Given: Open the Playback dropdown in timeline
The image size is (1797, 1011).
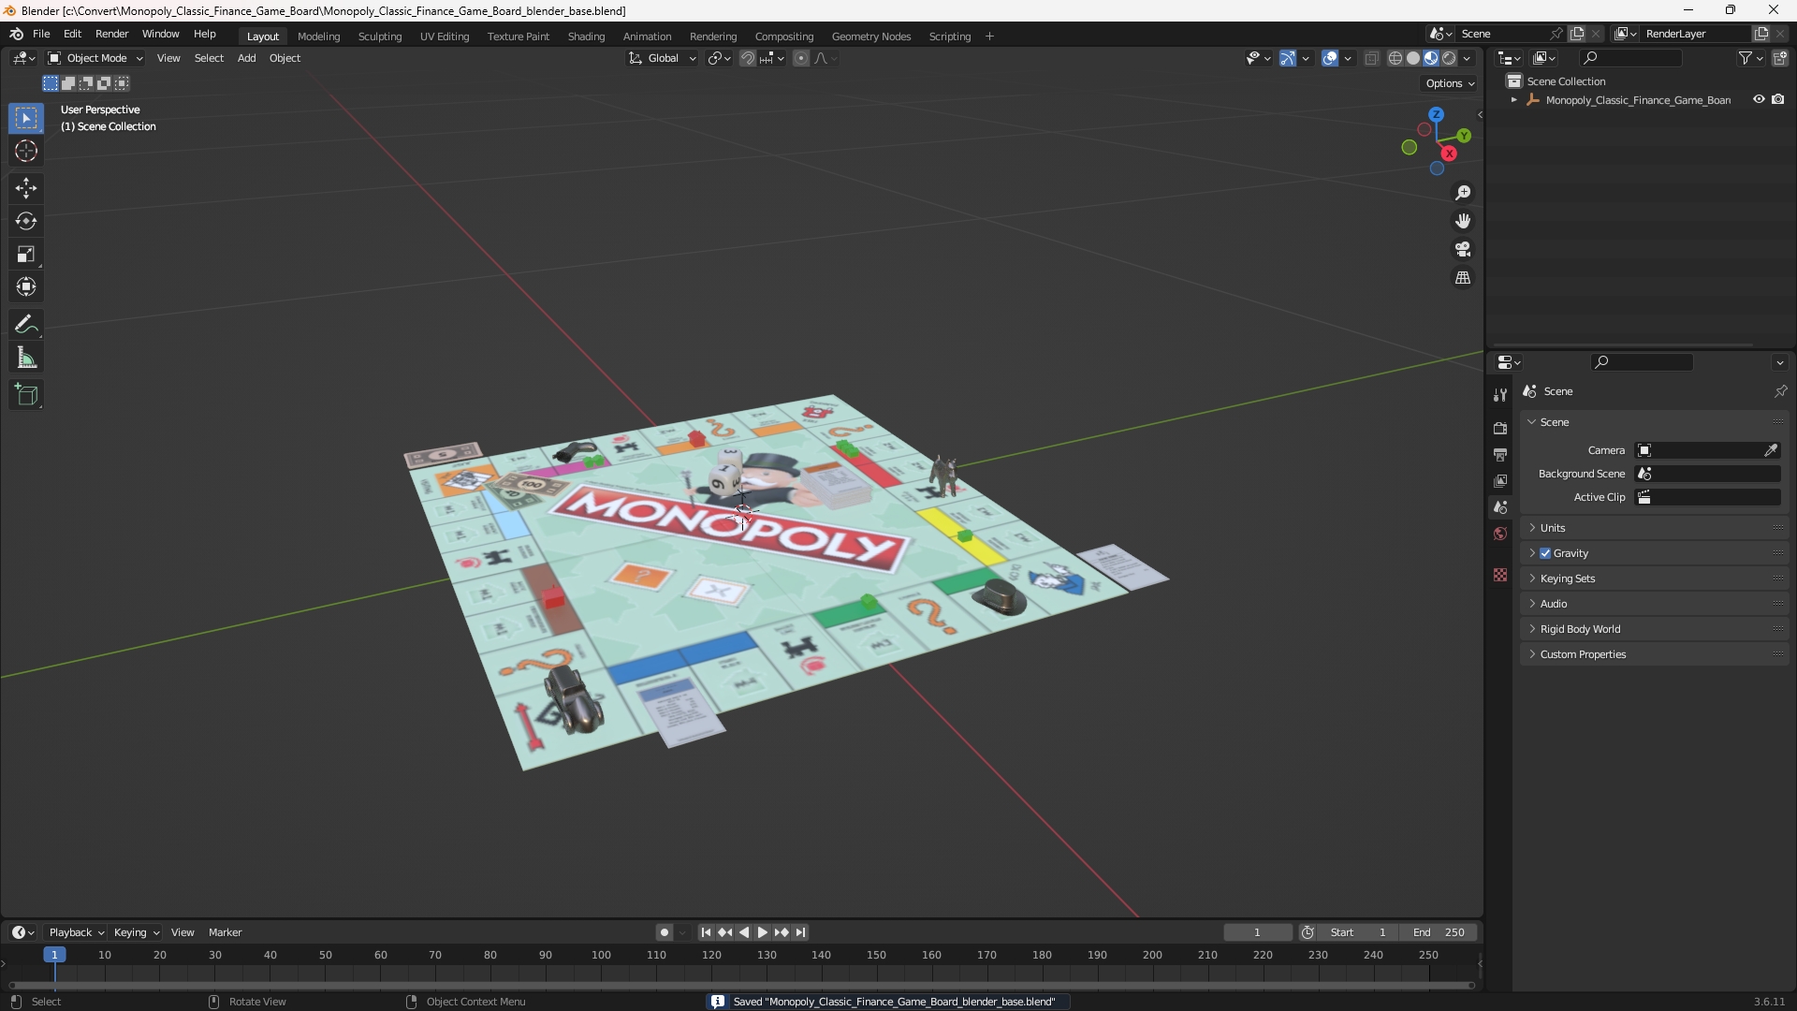Looking at the screenshot, I should [77, 932].
